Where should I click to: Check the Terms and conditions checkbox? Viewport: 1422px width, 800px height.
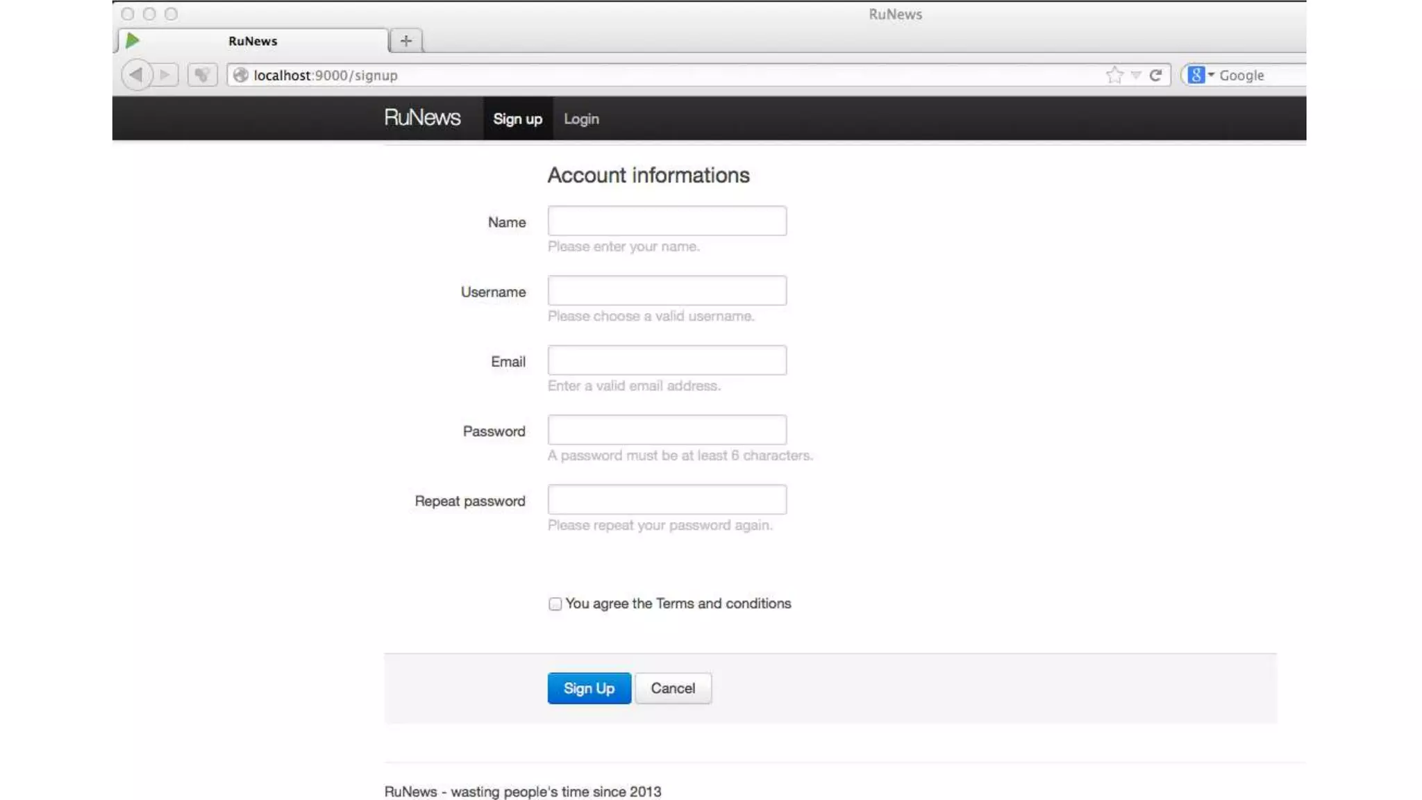coord(555,603)
